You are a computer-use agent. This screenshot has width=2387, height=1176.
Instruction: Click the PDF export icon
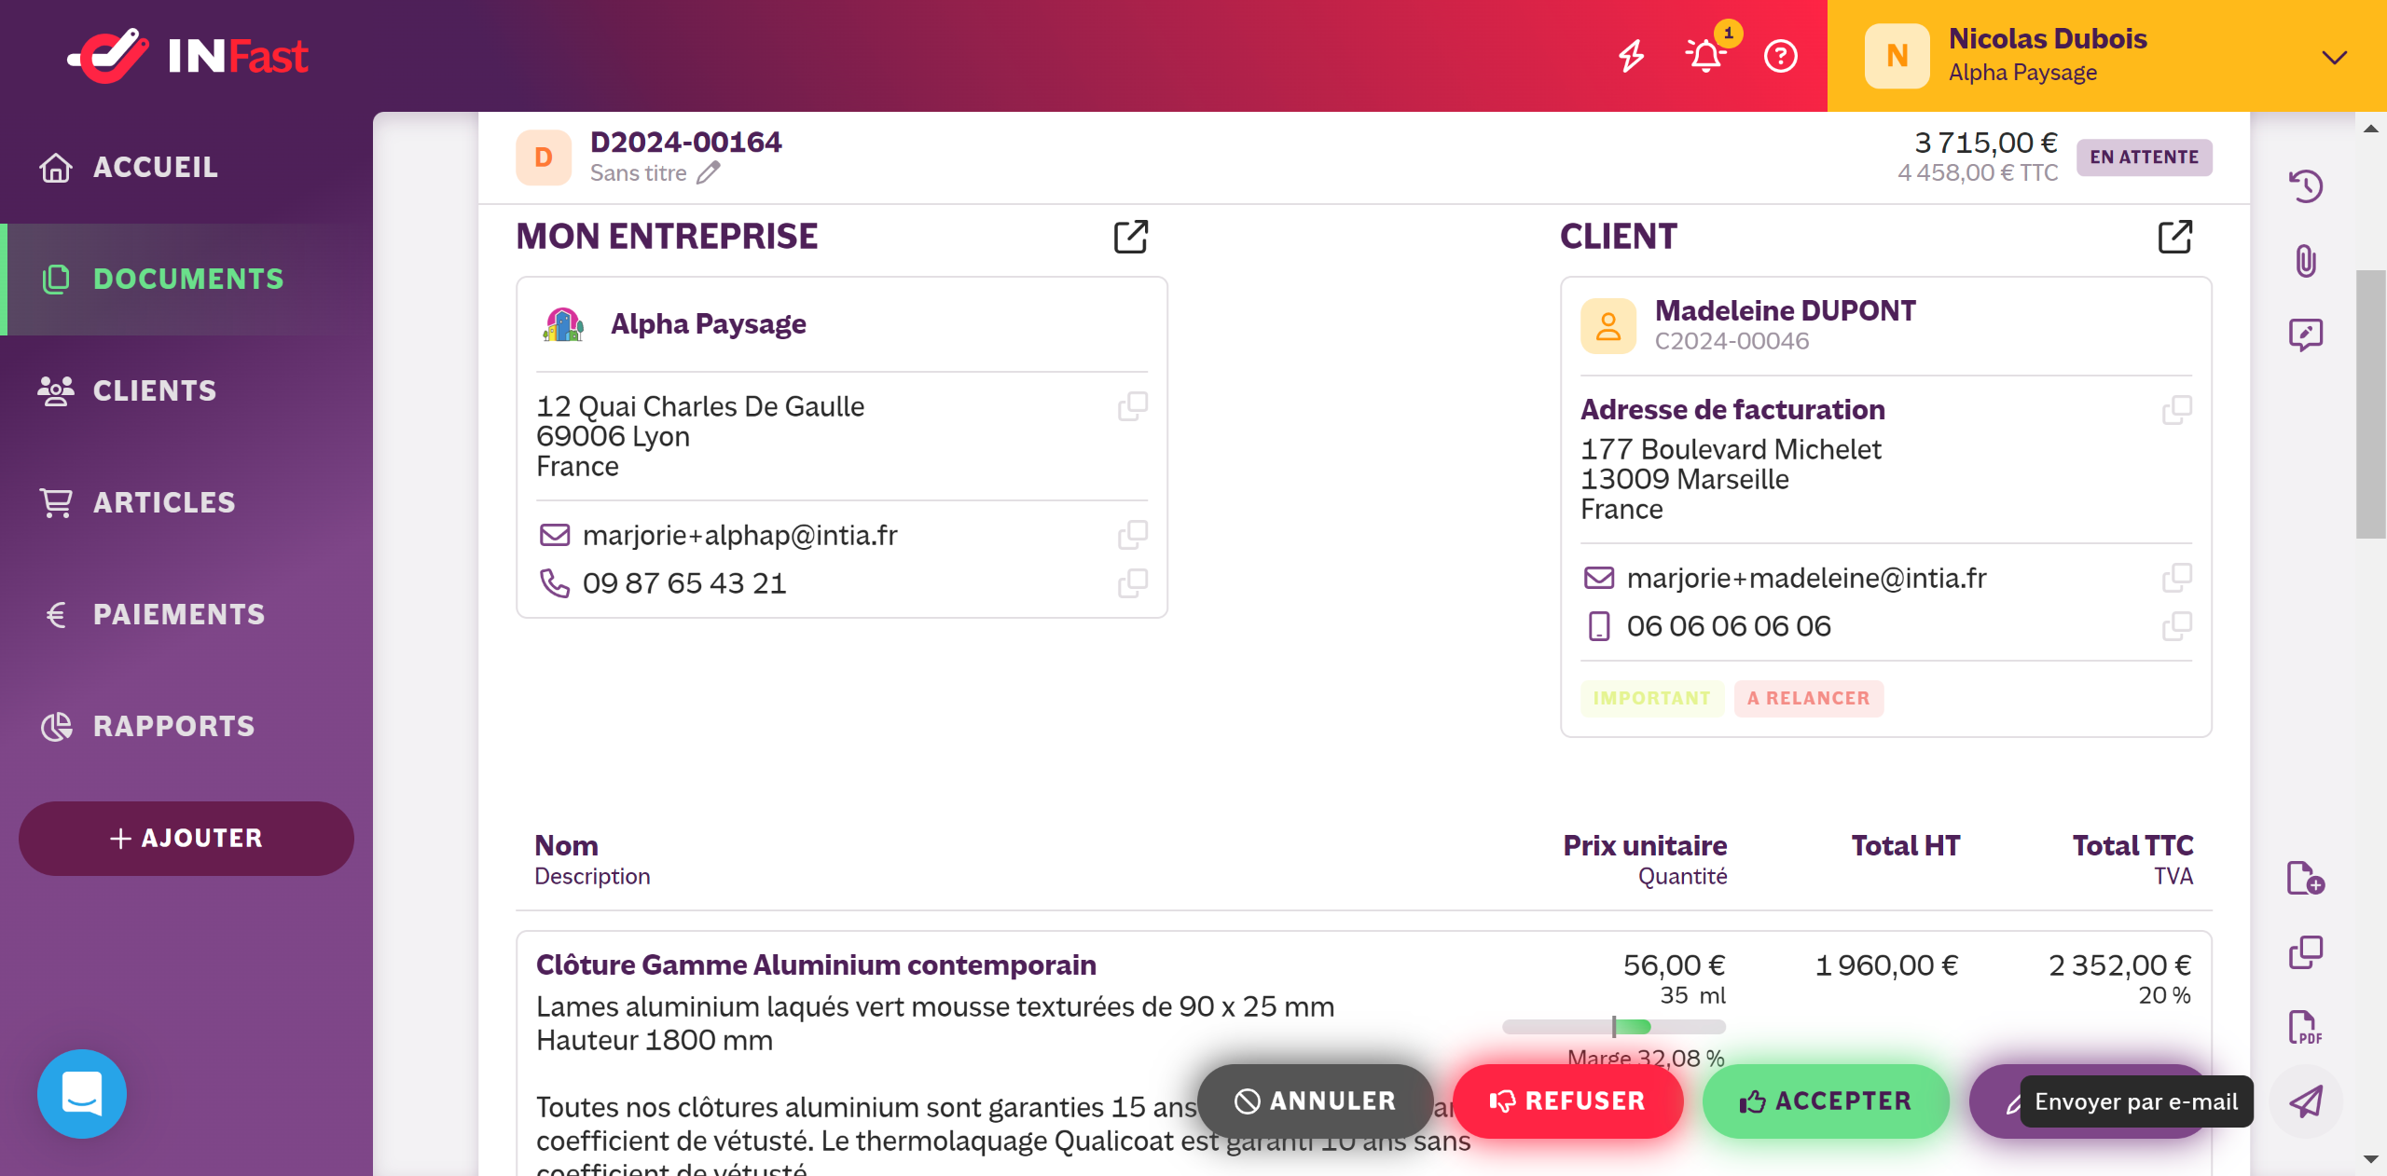[2306, 1027]
